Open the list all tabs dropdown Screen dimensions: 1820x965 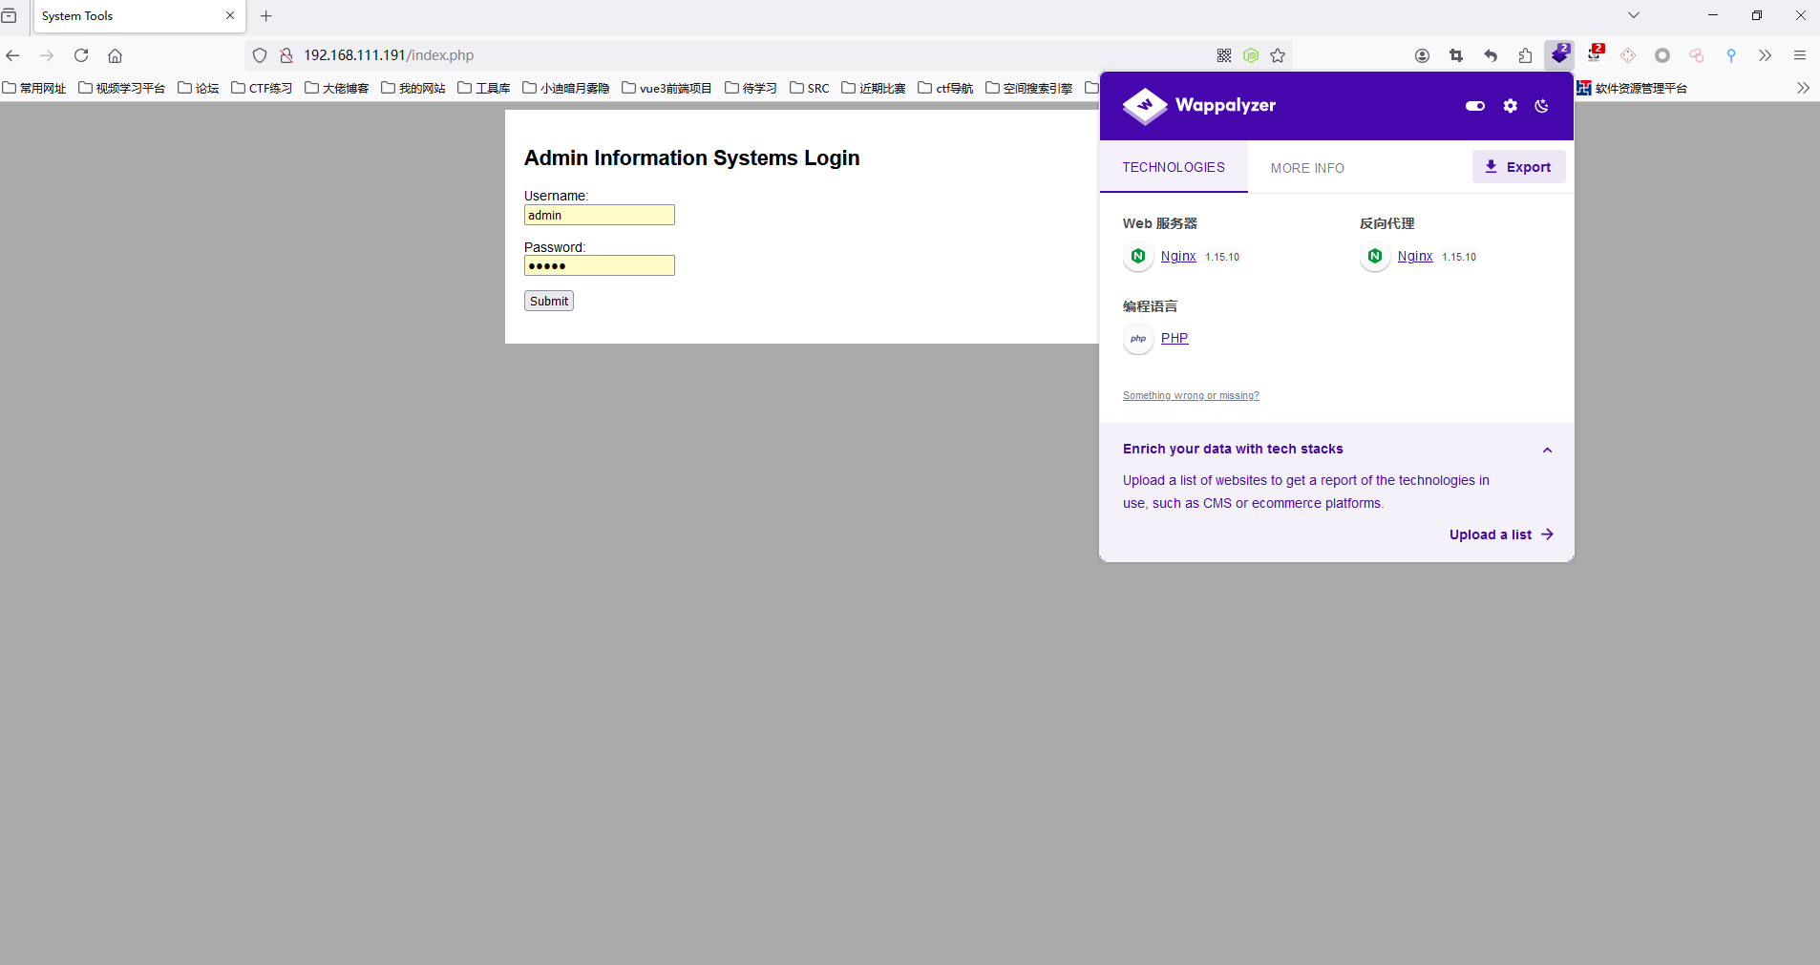(1634, 15)
